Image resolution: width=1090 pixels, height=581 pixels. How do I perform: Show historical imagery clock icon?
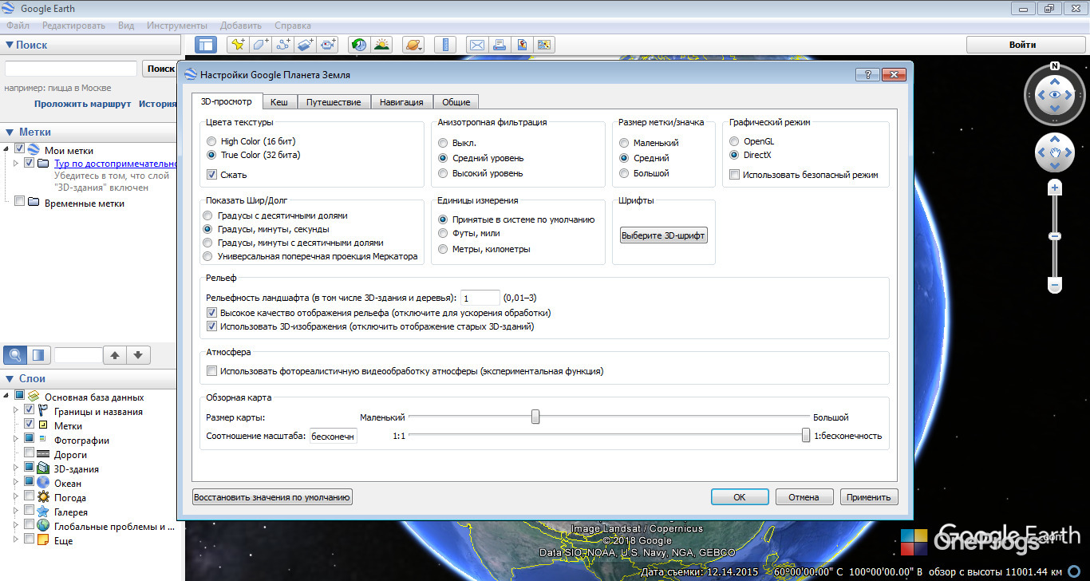[359, 45]
